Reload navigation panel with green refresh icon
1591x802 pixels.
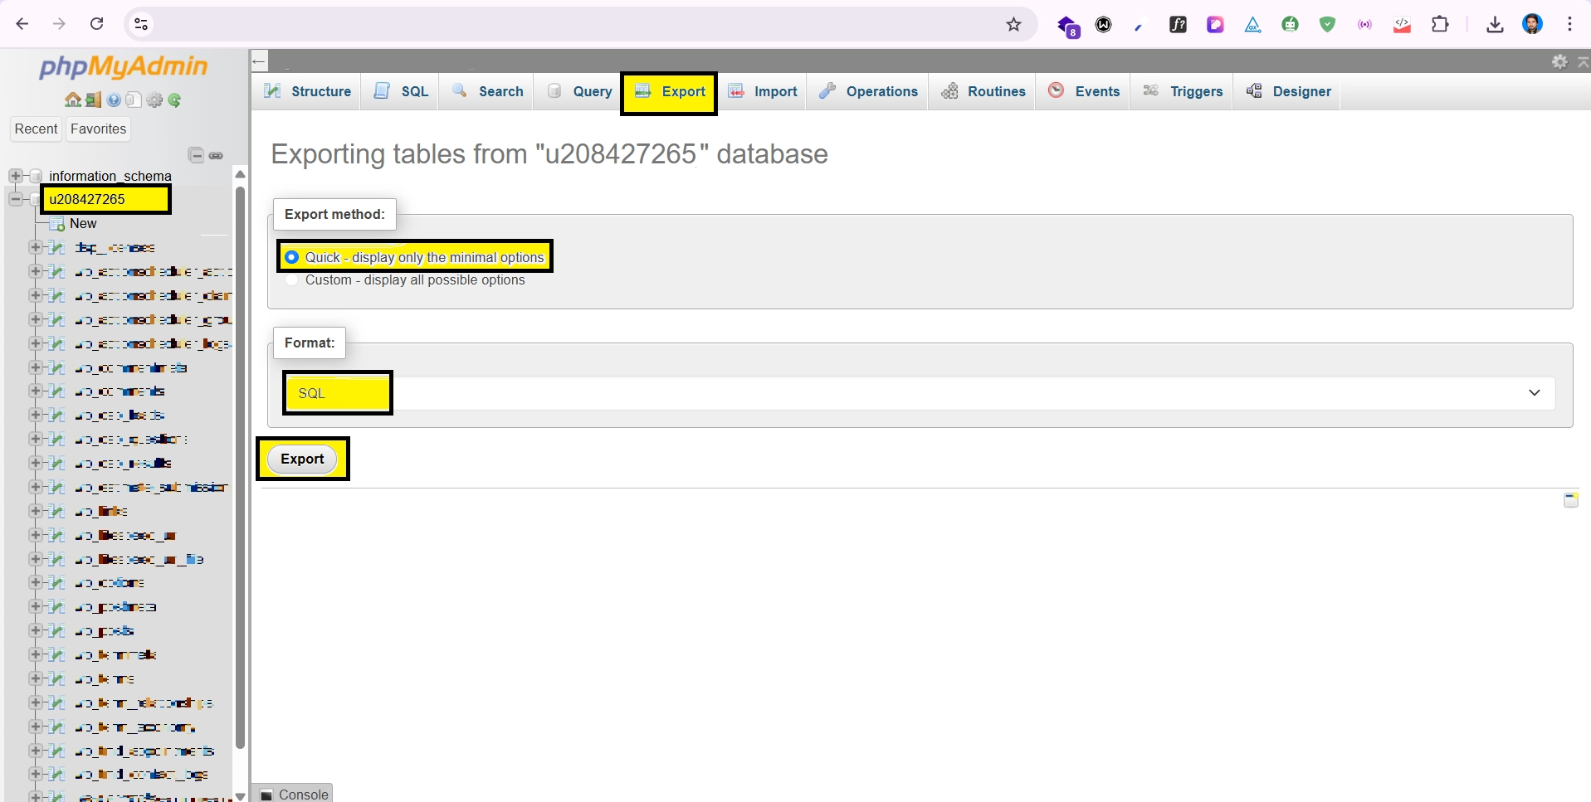(x=174, y=100)
